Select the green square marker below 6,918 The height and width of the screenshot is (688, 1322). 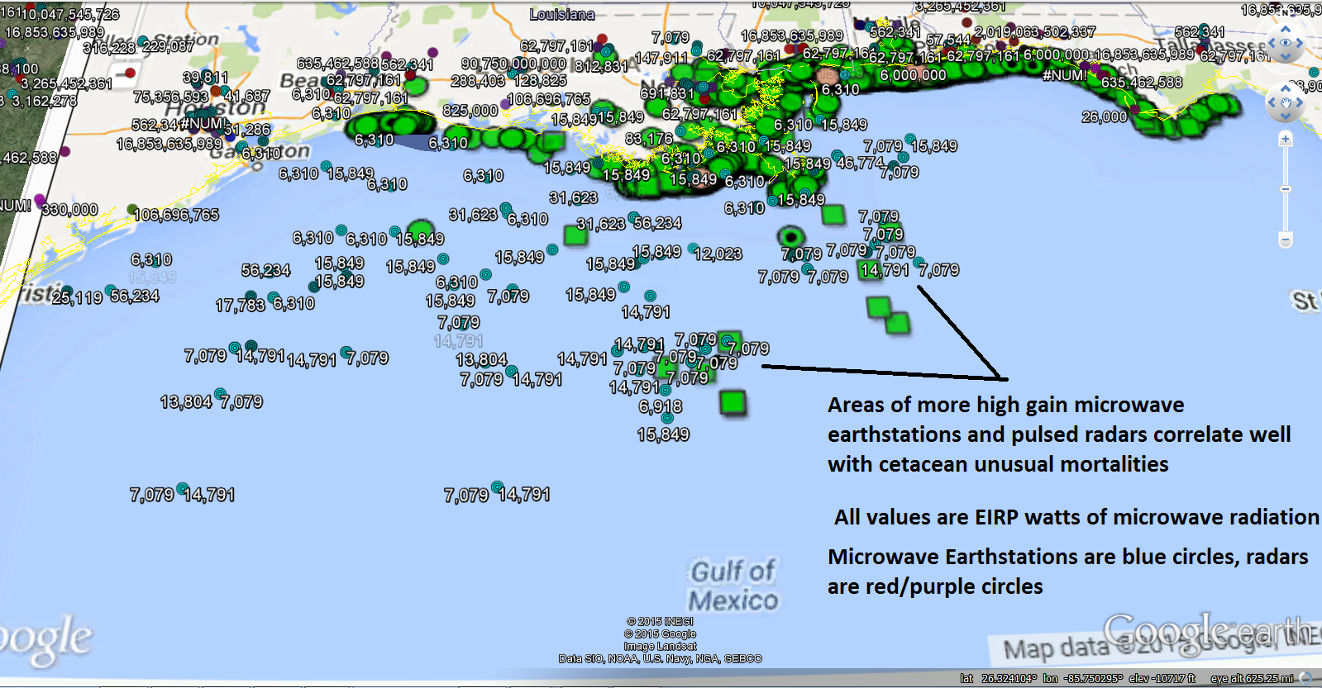tap(733, 403)
